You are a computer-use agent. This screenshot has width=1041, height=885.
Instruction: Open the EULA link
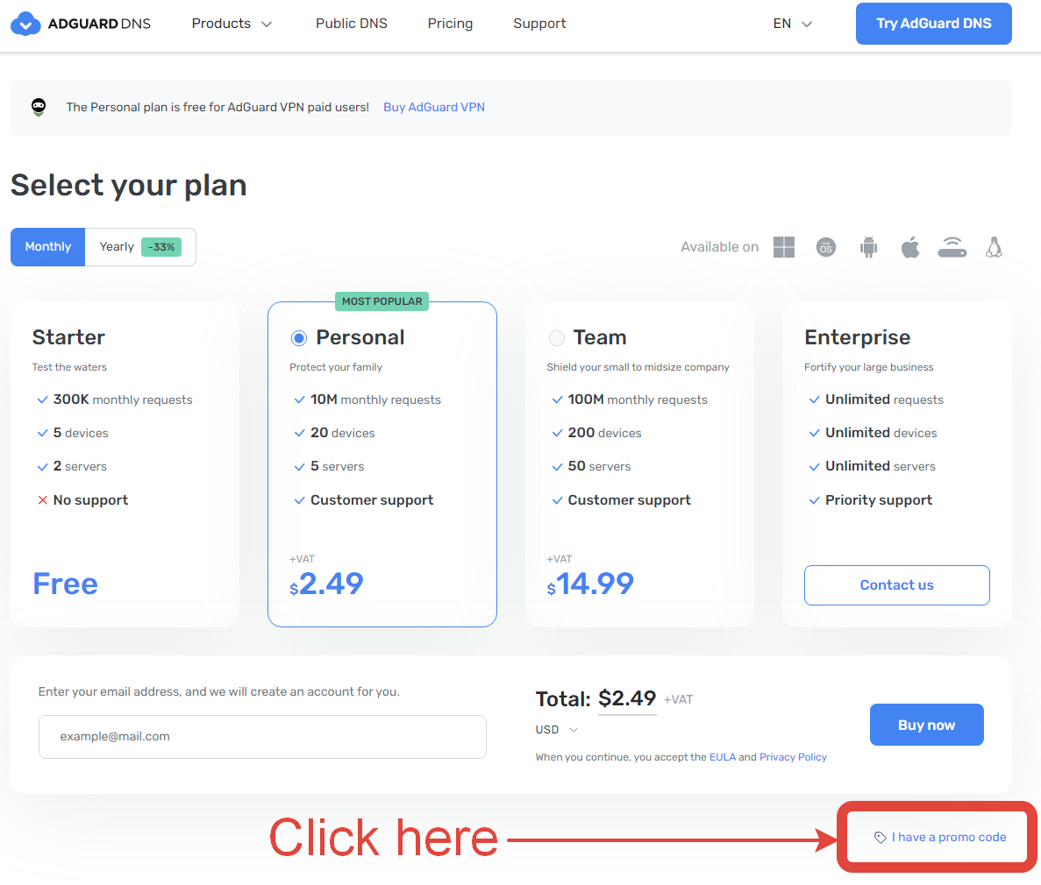pos(723,757)
